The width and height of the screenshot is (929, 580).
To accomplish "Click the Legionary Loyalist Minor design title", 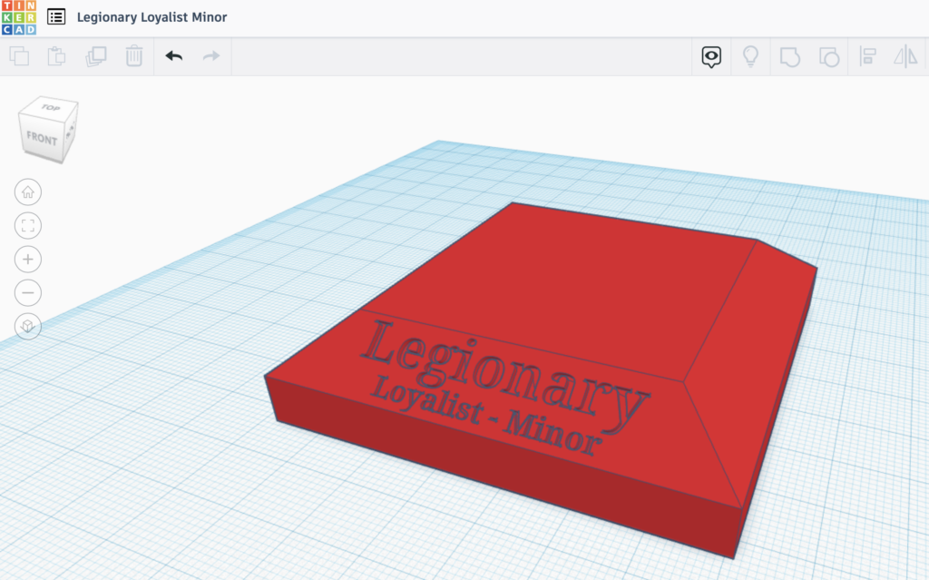I will coord(152,17).
